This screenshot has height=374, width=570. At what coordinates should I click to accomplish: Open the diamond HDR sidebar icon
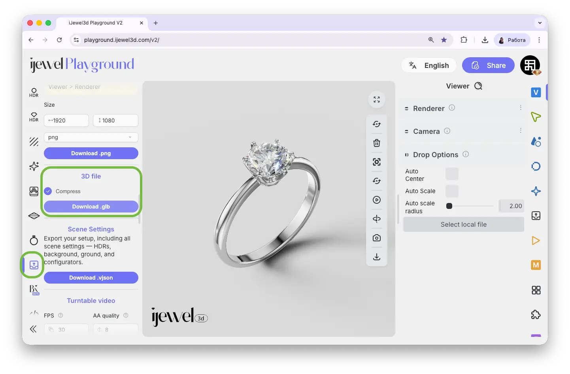click(x=34, y=117)
